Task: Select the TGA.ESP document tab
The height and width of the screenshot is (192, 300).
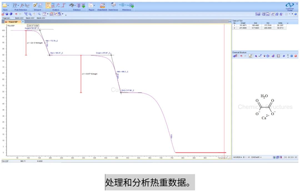Action: click(13, 22)
